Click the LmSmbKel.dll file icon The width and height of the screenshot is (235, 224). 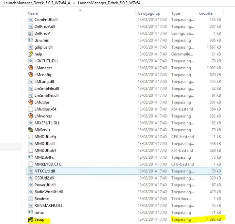pyautogui.click(x=31, y=95)
